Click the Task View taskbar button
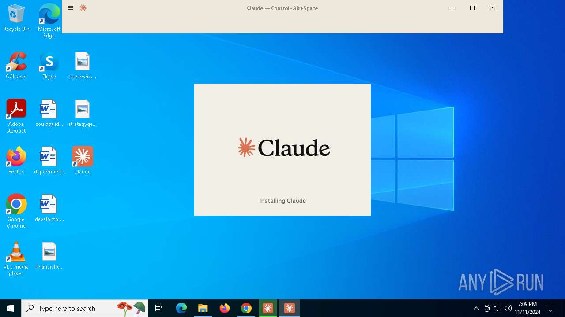Screen dimensions: 565x317 (x=159, y=308)
